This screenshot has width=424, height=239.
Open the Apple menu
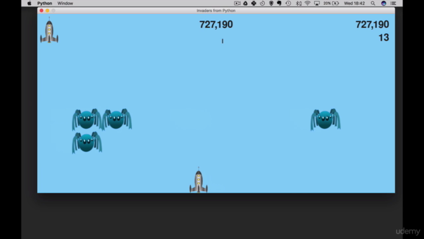[29, 3]
